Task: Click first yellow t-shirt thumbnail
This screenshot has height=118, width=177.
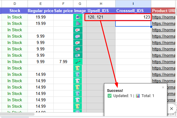Action: click(78, 68)
